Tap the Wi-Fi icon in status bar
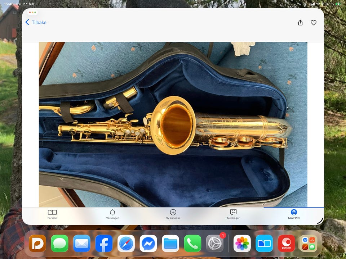The width and height of the screenshot is (346, 259). [318, 4]
